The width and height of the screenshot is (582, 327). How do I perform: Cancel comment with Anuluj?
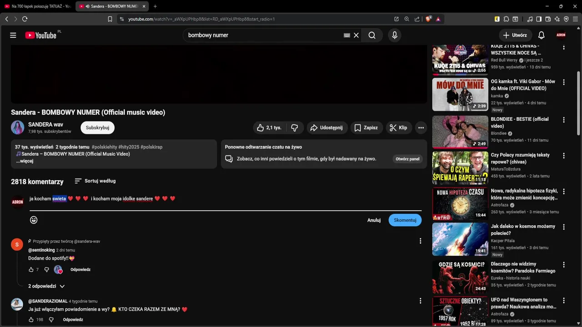pyautogui.click(x=374, y=220)
